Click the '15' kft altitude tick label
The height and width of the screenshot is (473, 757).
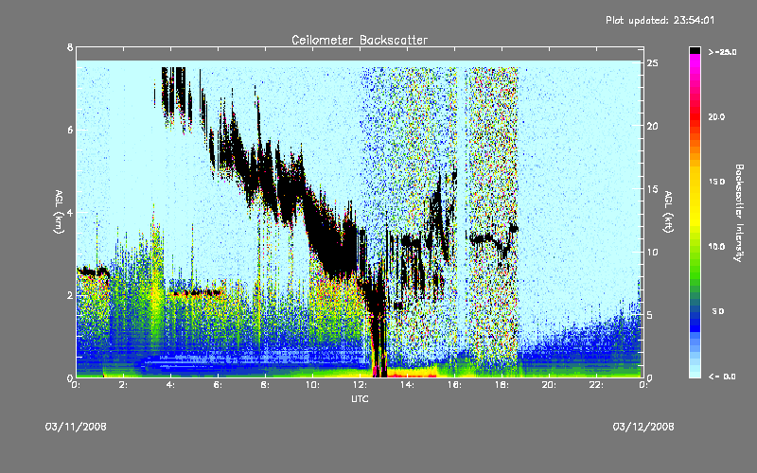(652, 189)
